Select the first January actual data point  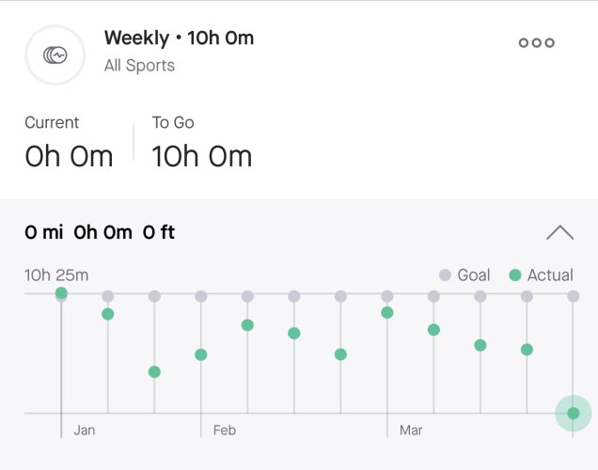[61, 293]
